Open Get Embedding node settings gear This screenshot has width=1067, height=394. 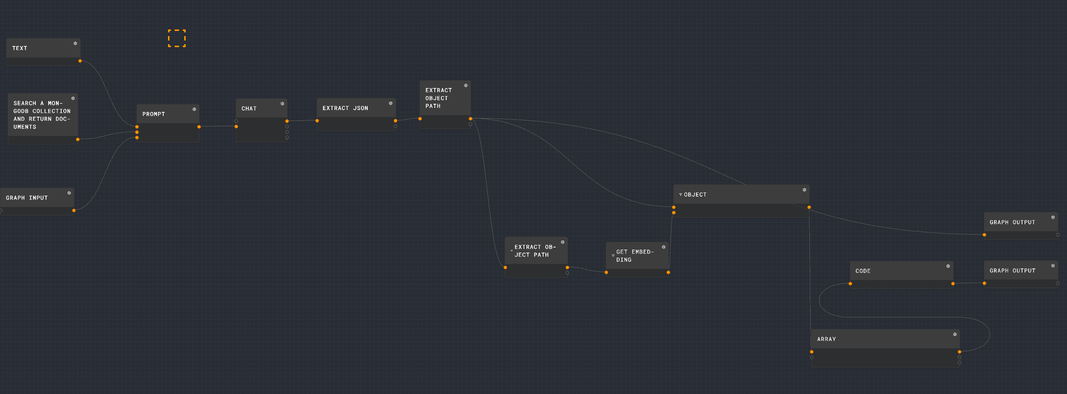663,247
